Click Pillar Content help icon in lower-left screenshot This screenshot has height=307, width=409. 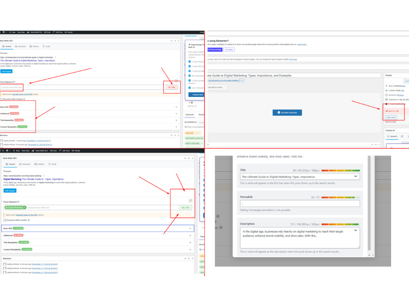pyautogui.click(x=29, y=220)
